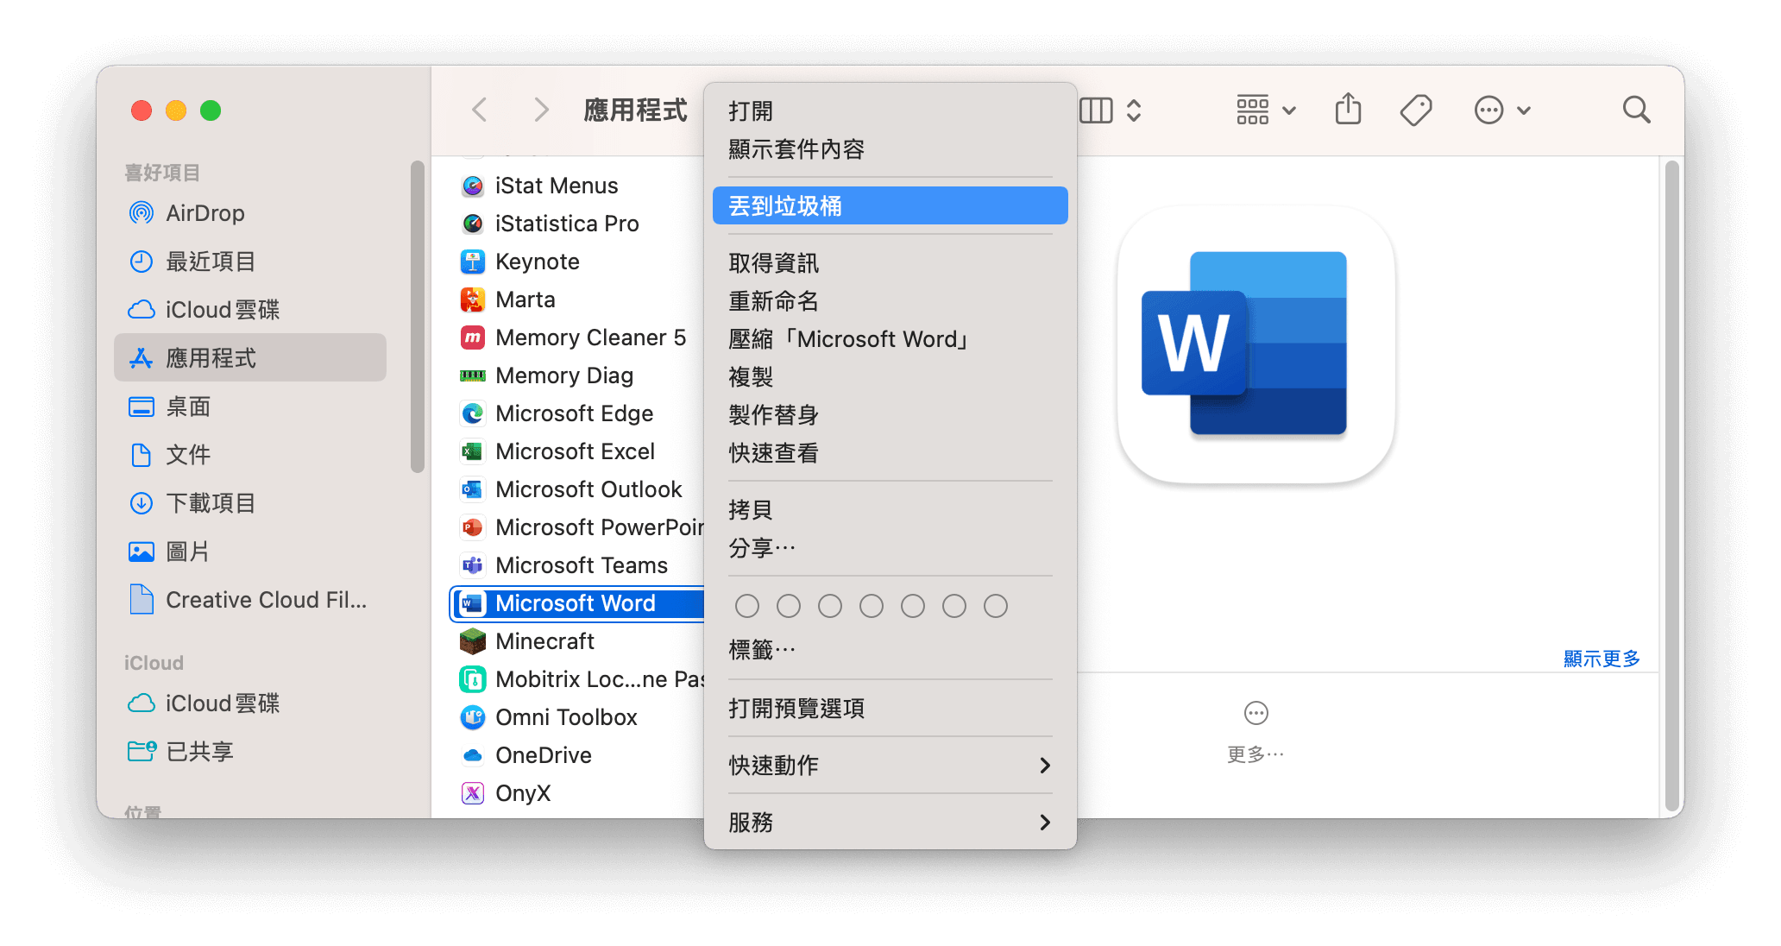Expand the 快速動作 submenu
1781x946 pixels.
[890, 766]
